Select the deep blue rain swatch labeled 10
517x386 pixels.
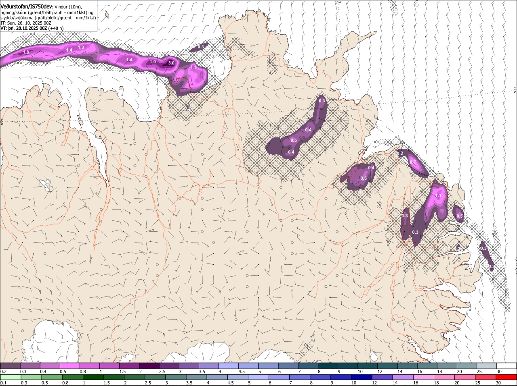click(362, 377)
